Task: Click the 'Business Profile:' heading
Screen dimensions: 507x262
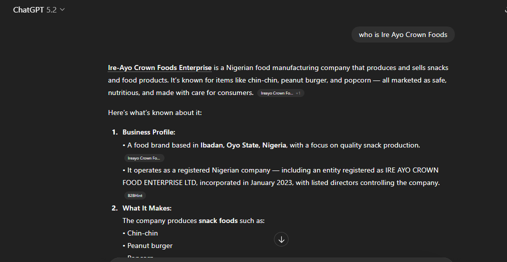Action: coord(149,132)
